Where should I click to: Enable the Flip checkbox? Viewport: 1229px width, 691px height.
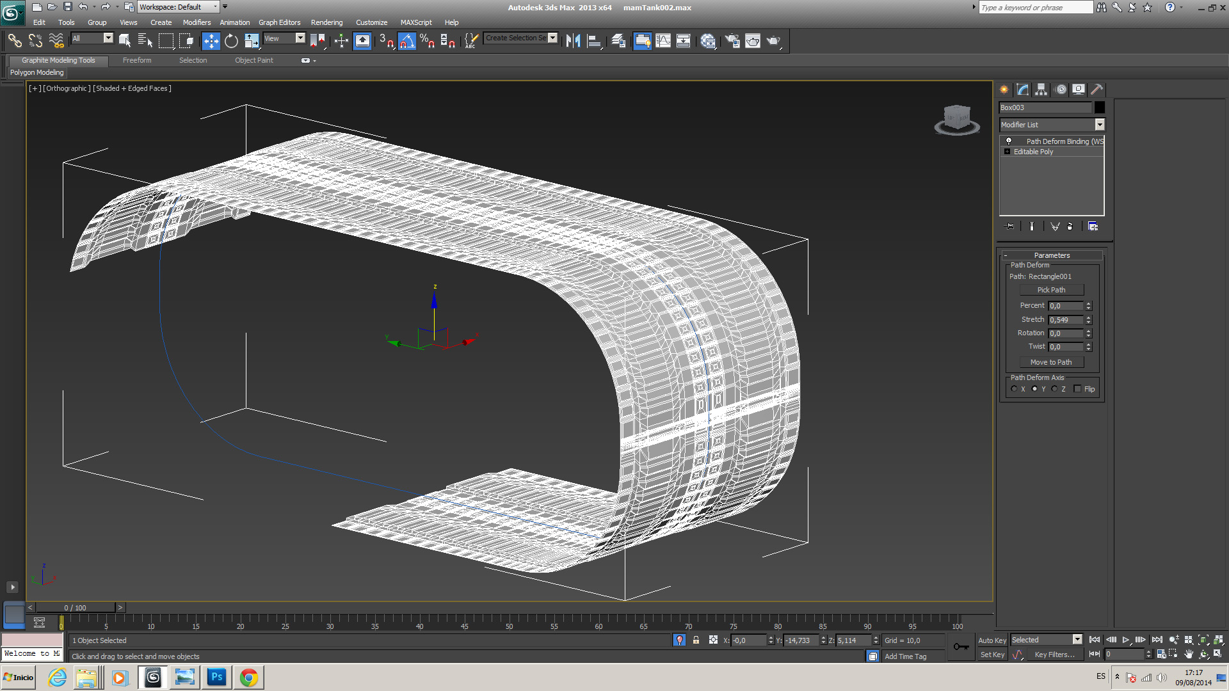1077,389
